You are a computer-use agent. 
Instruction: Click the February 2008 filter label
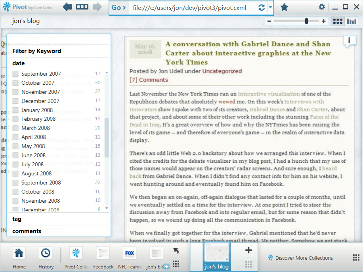(38, 119)
